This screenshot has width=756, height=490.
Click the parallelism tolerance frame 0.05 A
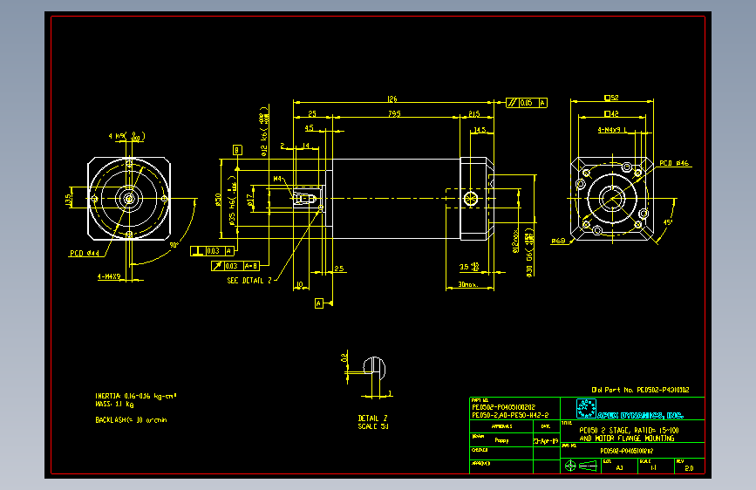[527, 103]
